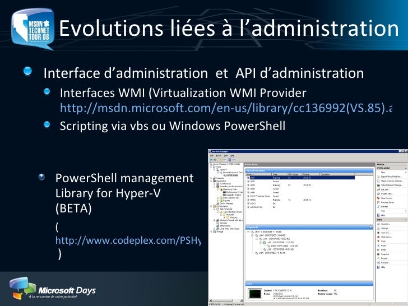Open the View menu in Server Manager
The width and height of the screenshot is (408, 306).
pos(226,156)
